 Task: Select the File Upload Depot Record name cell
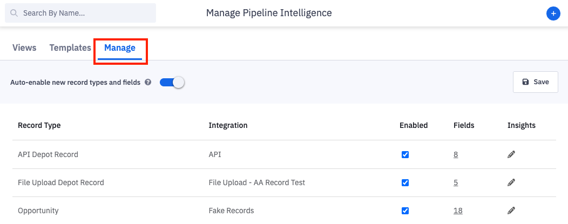point(61,183)
